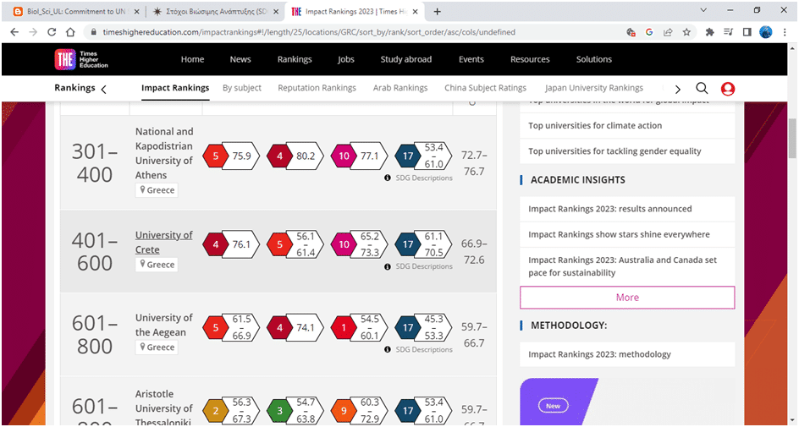Select the By subject tab

(x=242, y=88)
